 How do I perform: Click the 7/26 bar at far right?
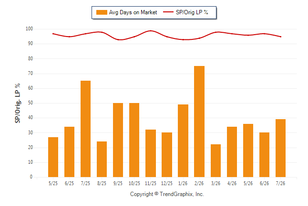click(x=280, y=148)
